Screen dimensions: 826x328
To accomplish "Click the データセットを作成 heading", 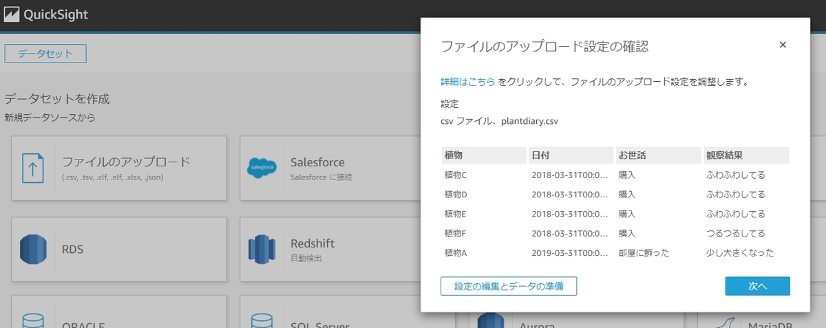I will click(57, 99).
